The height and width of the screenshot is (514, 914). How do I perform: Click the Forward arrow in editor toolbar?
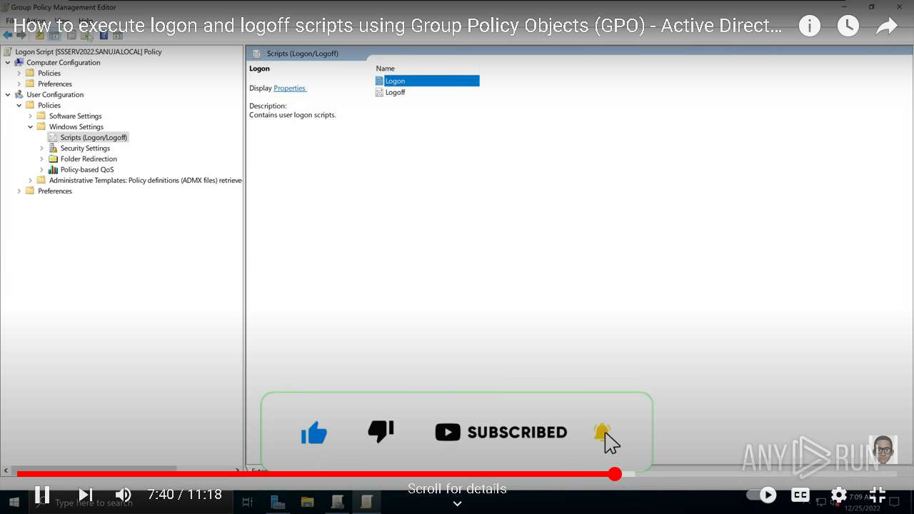[21, 35]
